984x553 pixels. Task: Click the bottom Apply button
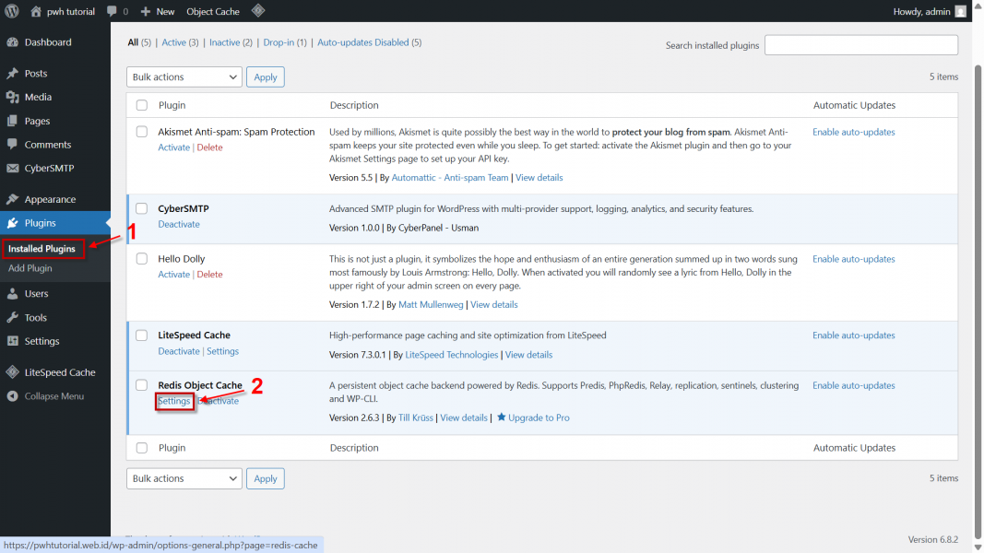(266, 478)
